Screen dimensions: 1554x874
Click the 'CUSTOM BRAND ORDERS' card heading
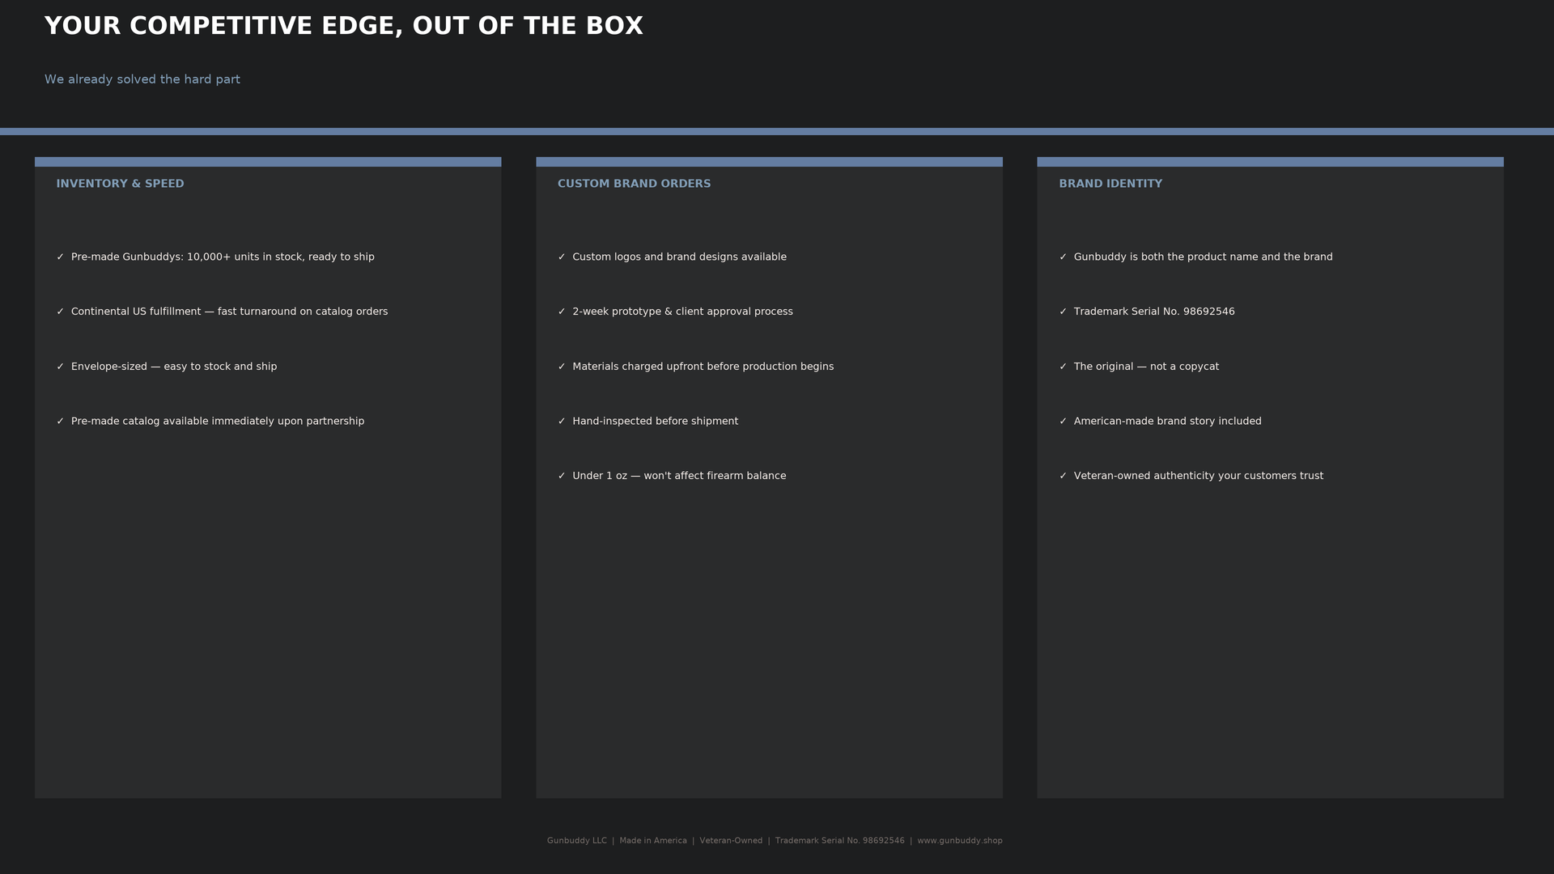click(634, 184)
